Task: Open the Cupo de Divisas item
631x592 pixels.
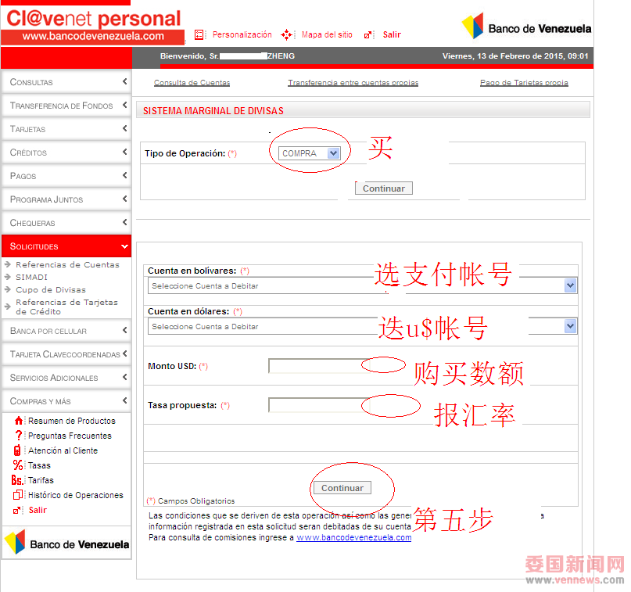Action: pos(51,289)
